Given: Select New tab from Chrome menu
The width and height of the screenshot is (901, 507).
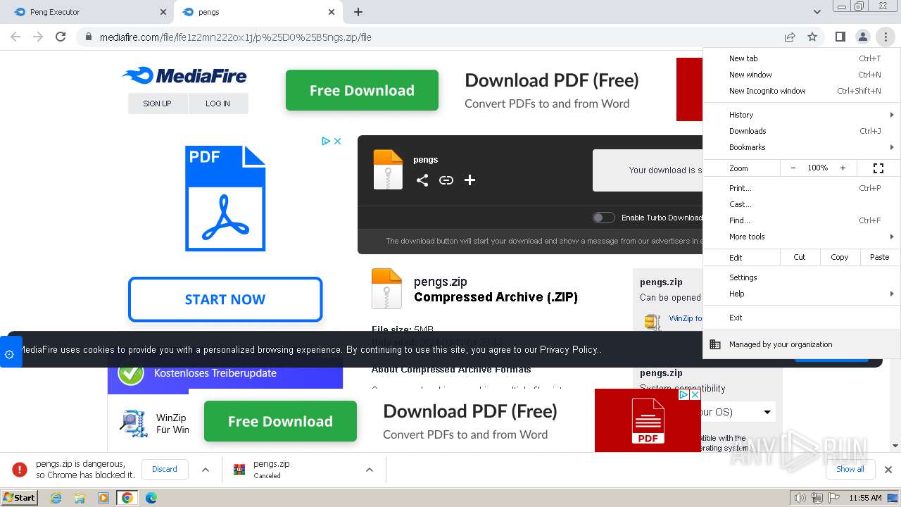Looking at the screenshot, I should tap(802, 58).
